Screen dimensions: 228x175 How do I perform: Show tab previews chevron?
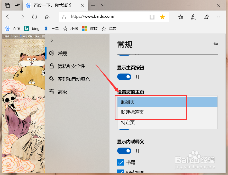coord(103,6)
